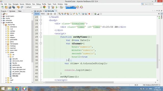The height and width of the screenshot is (91, 163).
Task: Switch to ajax.php editor tab
Action: tap(39, 11)
